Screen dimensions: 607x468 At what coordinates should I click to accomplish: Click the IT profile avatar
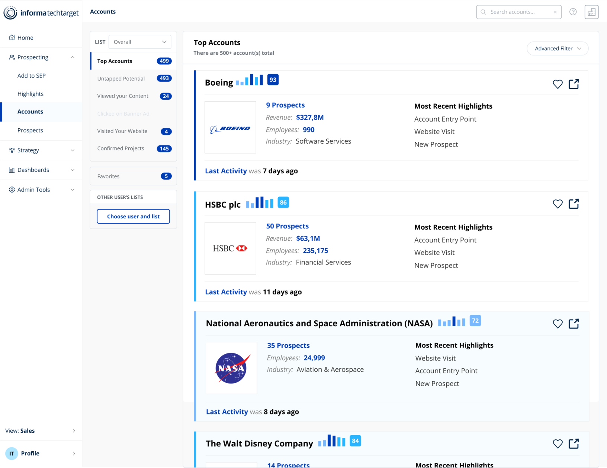(x=12, y=453)
